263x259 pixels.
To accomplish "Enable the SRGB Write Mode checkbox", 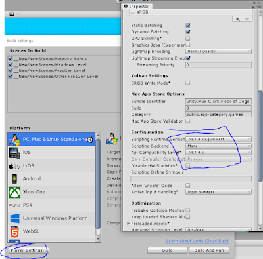I will click(x=188, y=83).
